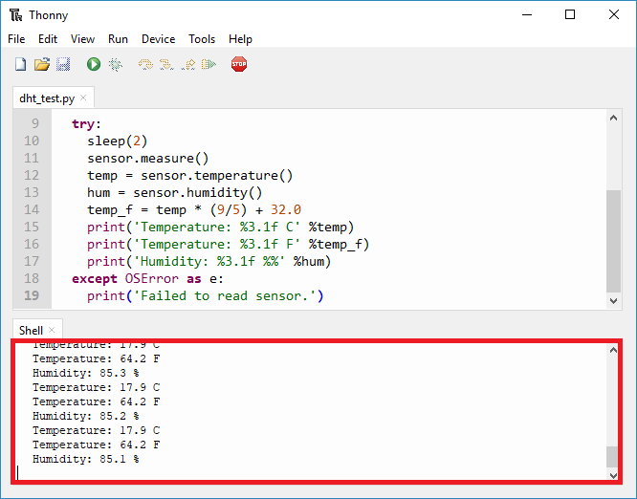Open the Device menu
The width and height of the screenshot is (637, 499).
[x=158, y=39]
